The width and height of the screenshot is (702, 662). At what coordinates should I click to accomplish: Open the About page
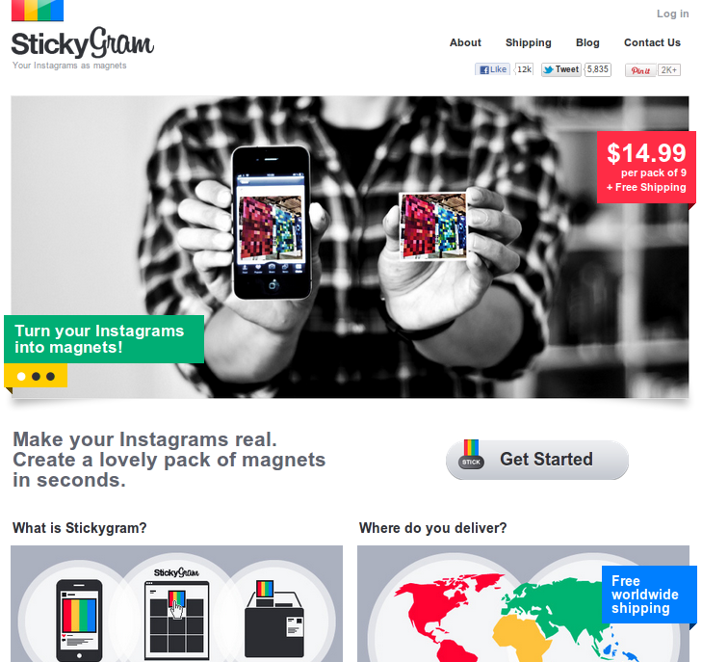(x=465, y=42)
